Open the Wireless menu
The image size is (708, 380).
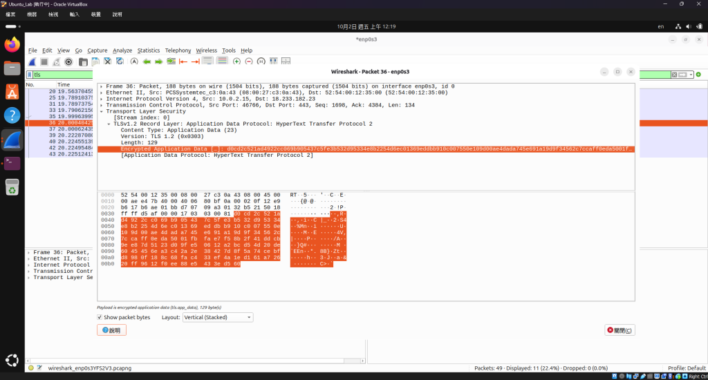[x=206, y=50]
